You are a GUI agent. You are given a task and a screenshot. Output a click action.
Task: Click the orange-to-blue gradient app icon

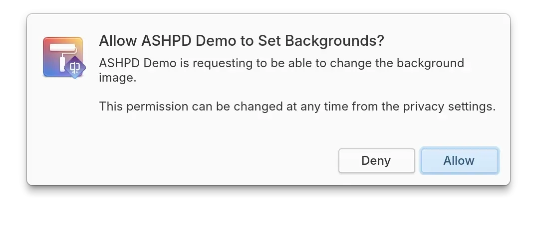63,57
